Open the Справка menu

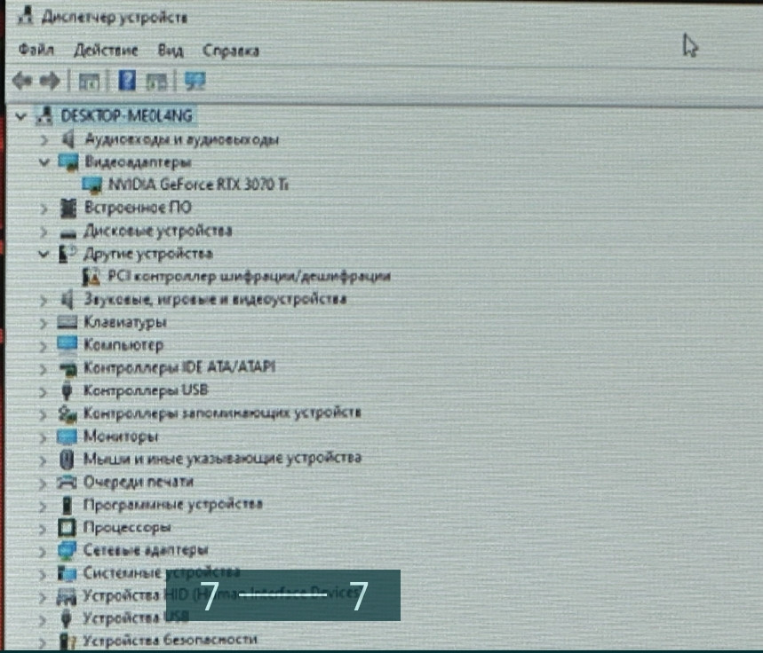[230, 51]
